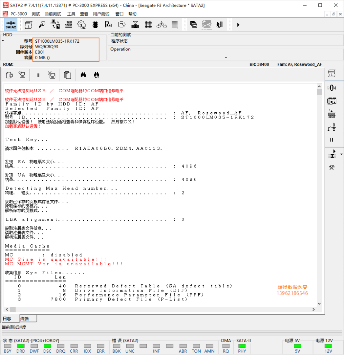Image resolution: width=344 pixels, height=355 pixels.
Task: Click the floppy disk with X icon
Action: coord(52,75)
